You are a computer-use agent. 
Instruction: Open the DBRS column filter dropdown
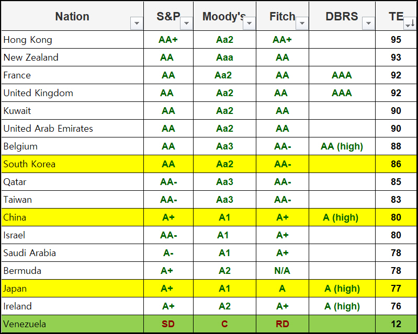[369, 24]
